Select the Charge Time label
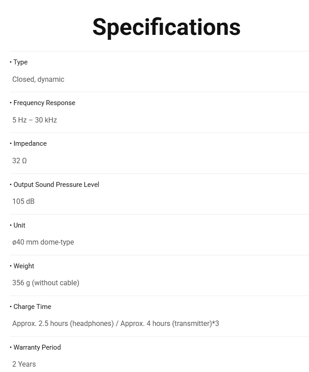Screen dimensions: 309x372 (32, 307)
